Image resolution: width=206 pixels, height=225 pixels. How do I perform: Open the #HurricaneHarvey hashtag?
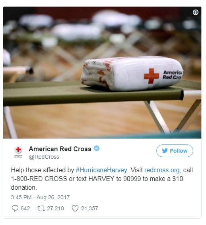[x=101, y=170]
